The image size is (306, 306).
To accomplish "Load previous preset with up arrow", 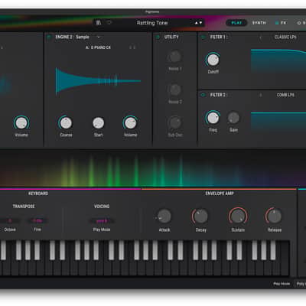I will point(197,23).
